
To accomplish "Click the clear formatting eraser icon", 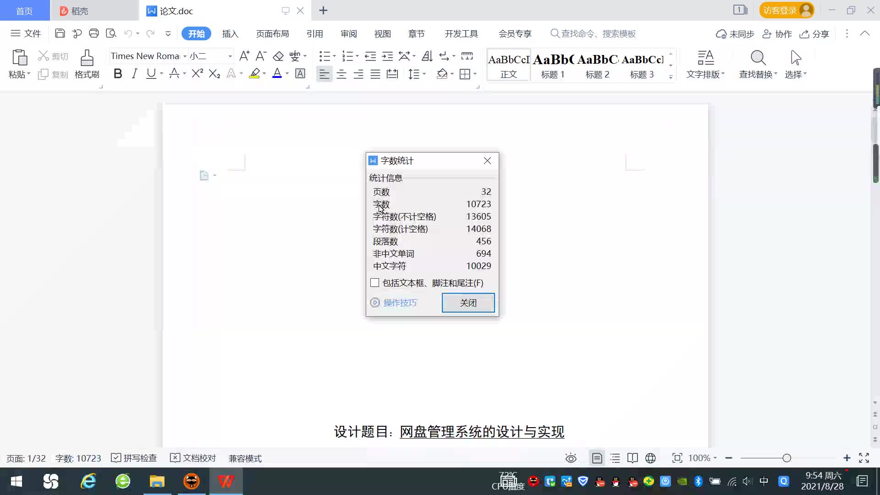I will 278,56.
